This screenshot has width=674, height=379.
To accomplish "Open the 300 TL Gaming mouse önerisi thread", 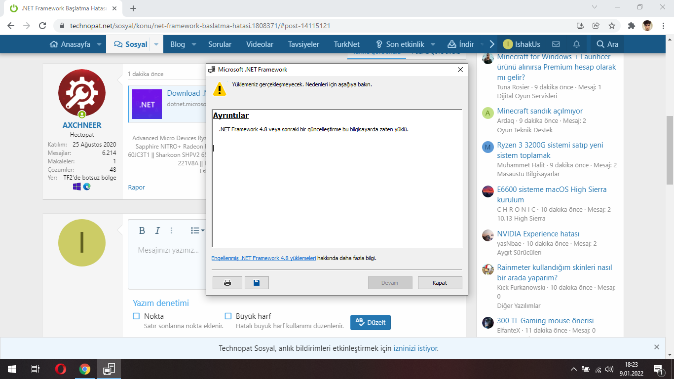I will 545,321.
